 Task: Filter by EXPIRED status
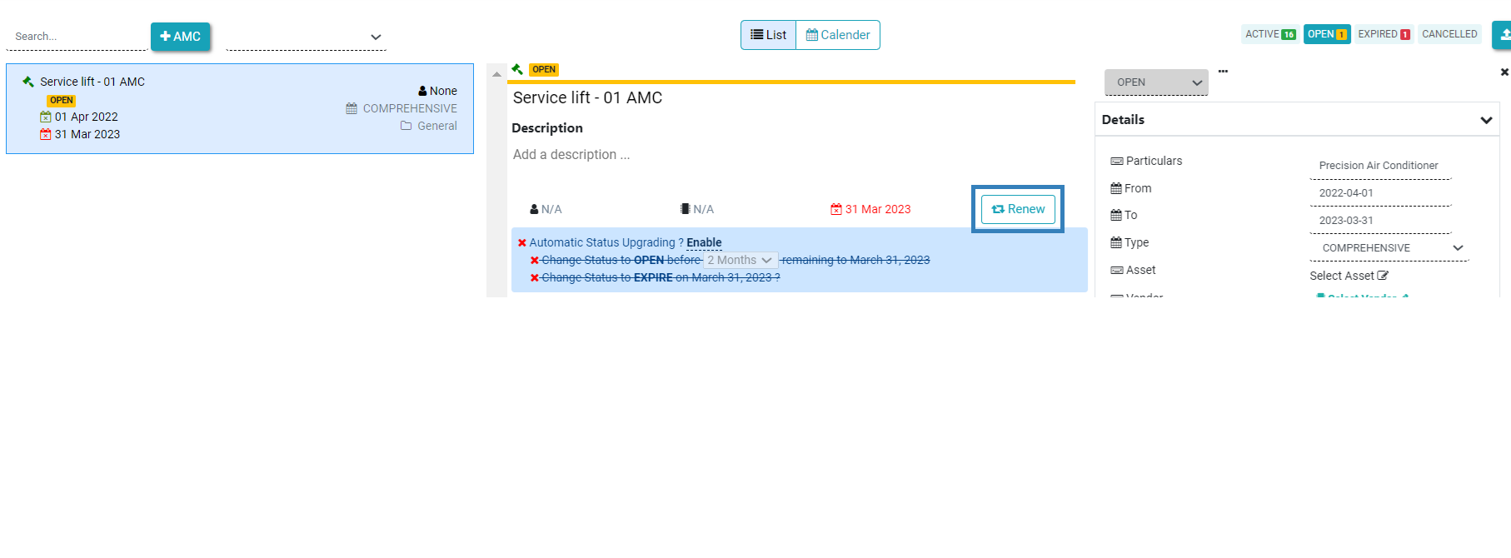coord(1383,34)
